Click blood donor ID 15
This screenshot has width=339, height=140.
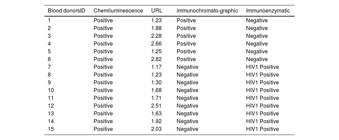coord(51,129)
